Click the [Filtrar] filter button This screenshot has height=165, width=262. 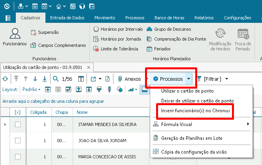pyautogui.click(x=209, y=79)
